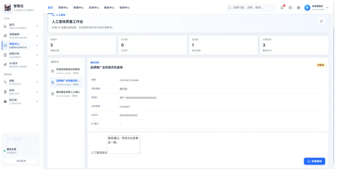
Task: Click the 服务正常 status indicator
Action: [x=11, y=149]
